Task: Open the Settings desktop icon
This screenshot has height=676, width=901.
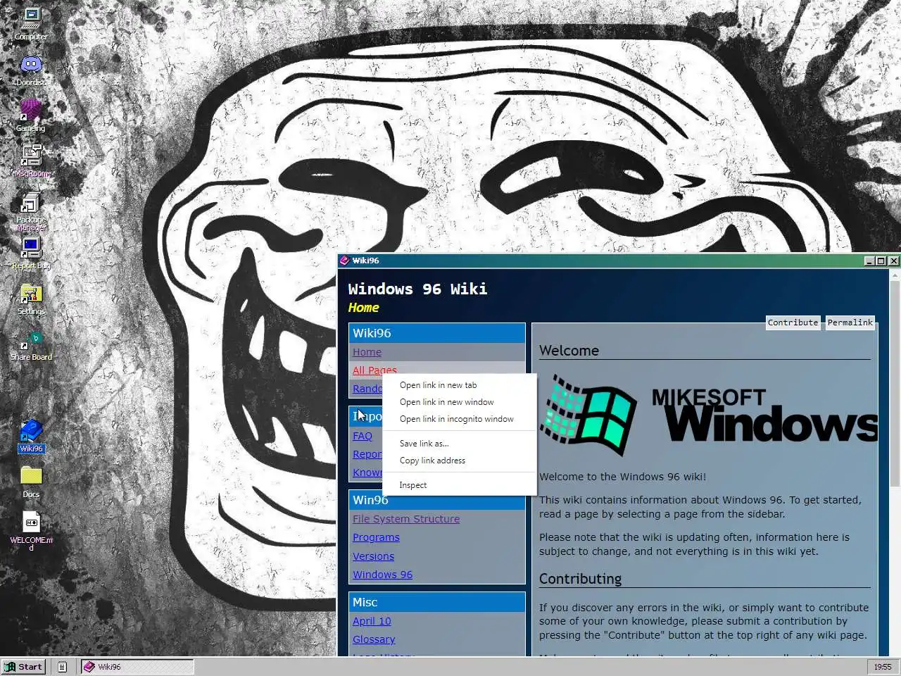Action: coord(31,299)
